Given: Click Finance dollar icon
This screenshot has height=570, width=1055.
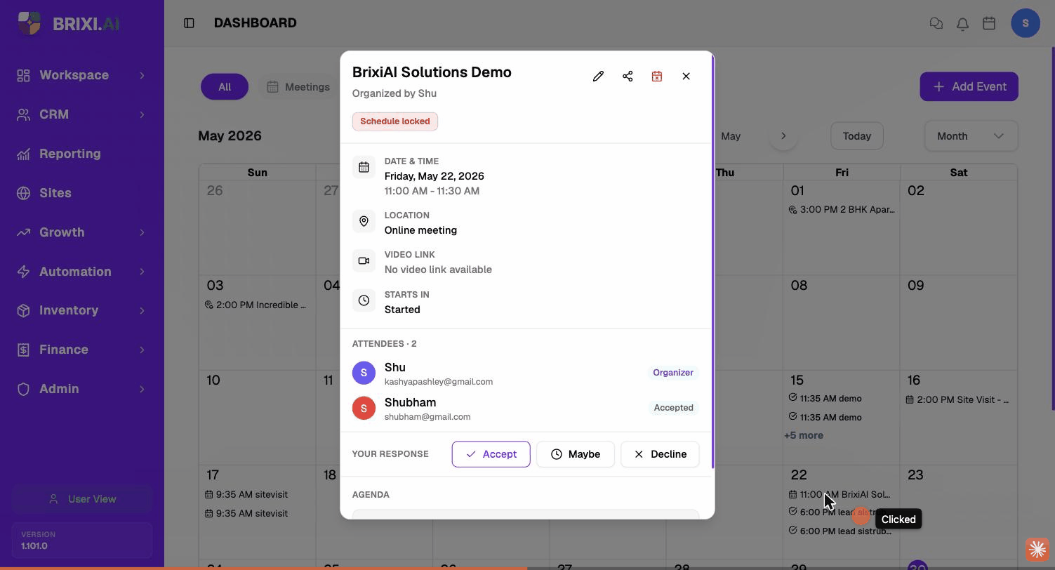Looking at the screenshot, I should pos(23,350).
